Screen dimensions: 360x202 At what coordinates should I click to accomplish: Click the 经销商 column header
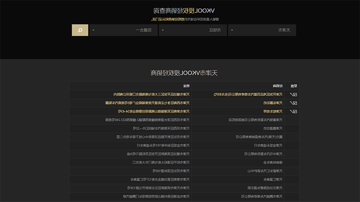278,86
